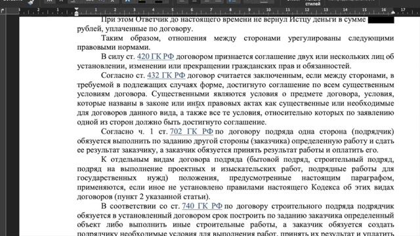Screen dimensions: 420x236
Task: Click the words "В силу ст."
Action: [x=118, y=57]
